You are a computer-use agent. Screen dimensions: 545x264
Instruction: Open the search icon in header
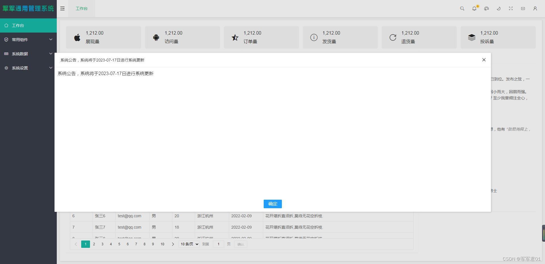(462, 8)
